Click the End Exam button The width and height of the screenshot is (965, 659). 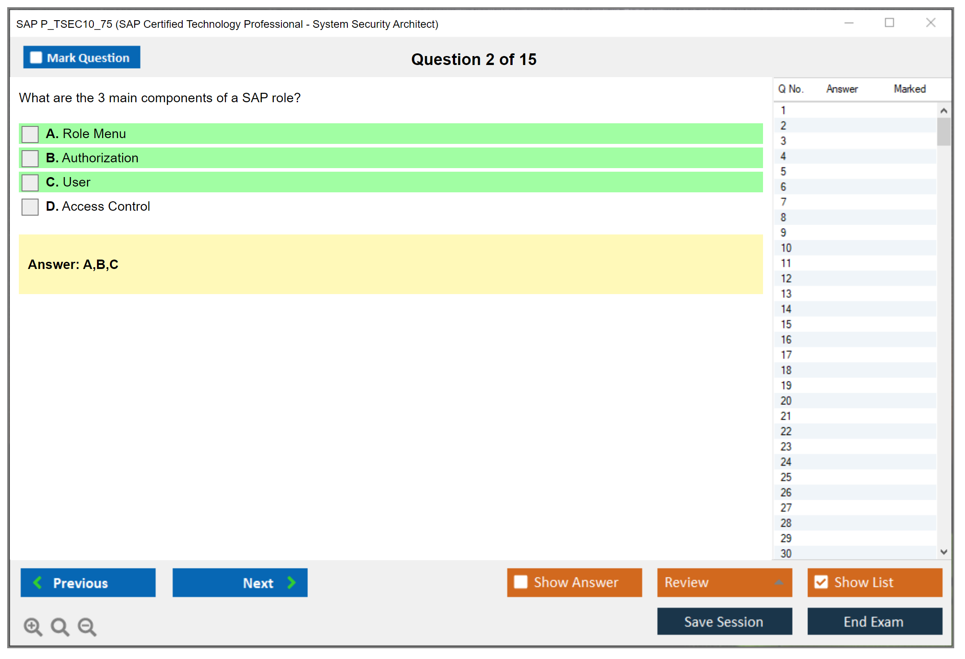(874, 621)
